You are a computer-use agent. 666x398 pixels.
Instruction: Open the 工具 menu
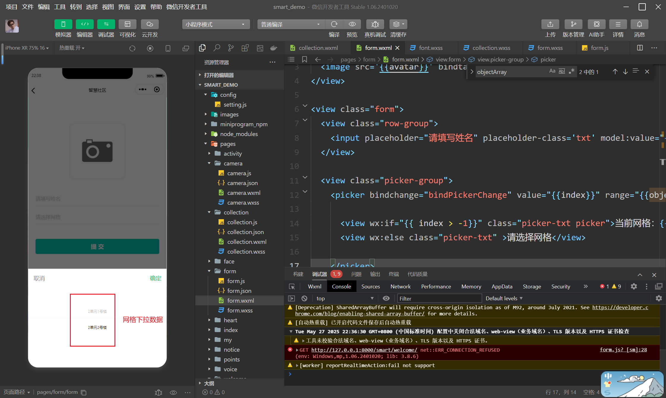[59, 7]
